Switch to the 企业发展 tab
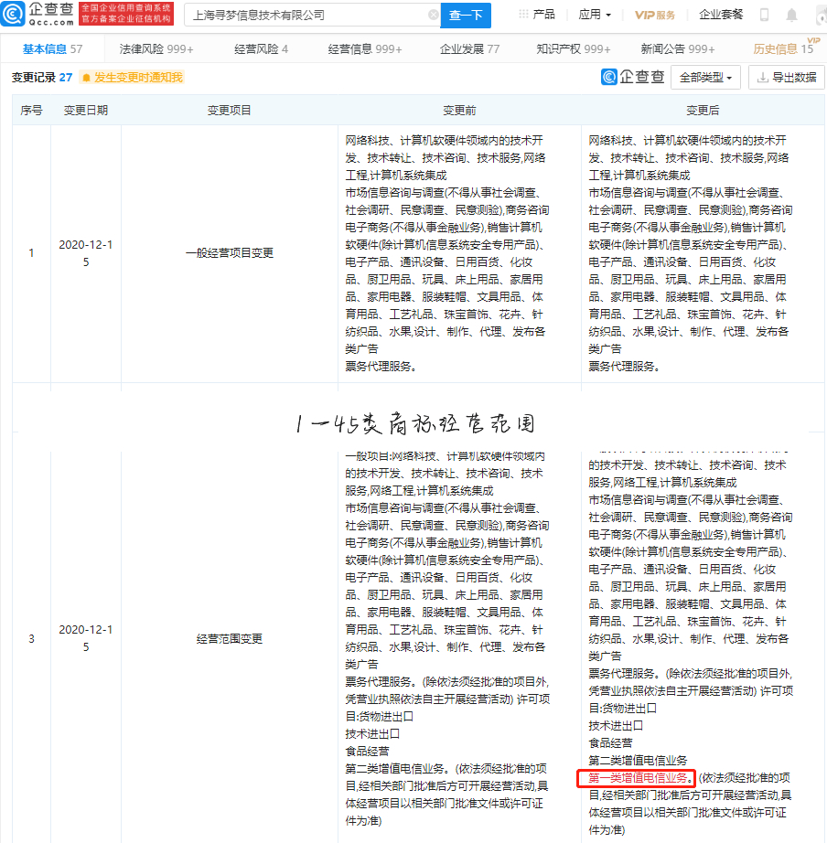 (469, 49)
